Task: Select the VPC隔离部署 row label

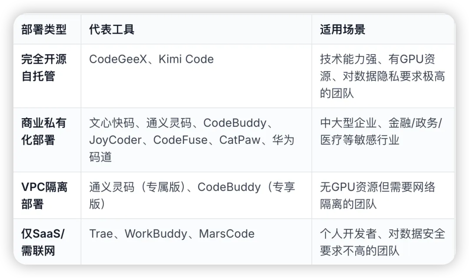Action: 44,196
